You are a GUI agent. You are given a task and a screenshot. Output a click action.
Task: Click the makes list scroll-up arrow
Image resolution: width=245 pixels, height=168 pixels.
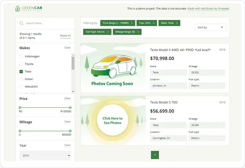pos(73,55)
